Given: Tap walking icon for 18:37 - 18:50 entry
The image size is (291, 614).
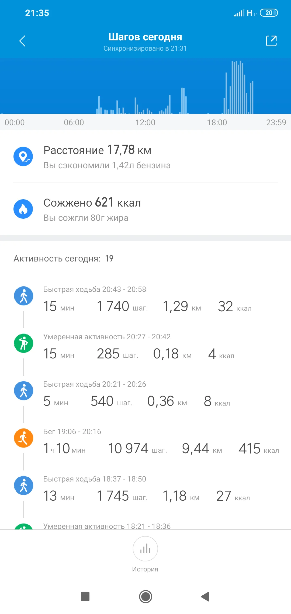Looking at the screenshot, I should (x=24, y=485).
